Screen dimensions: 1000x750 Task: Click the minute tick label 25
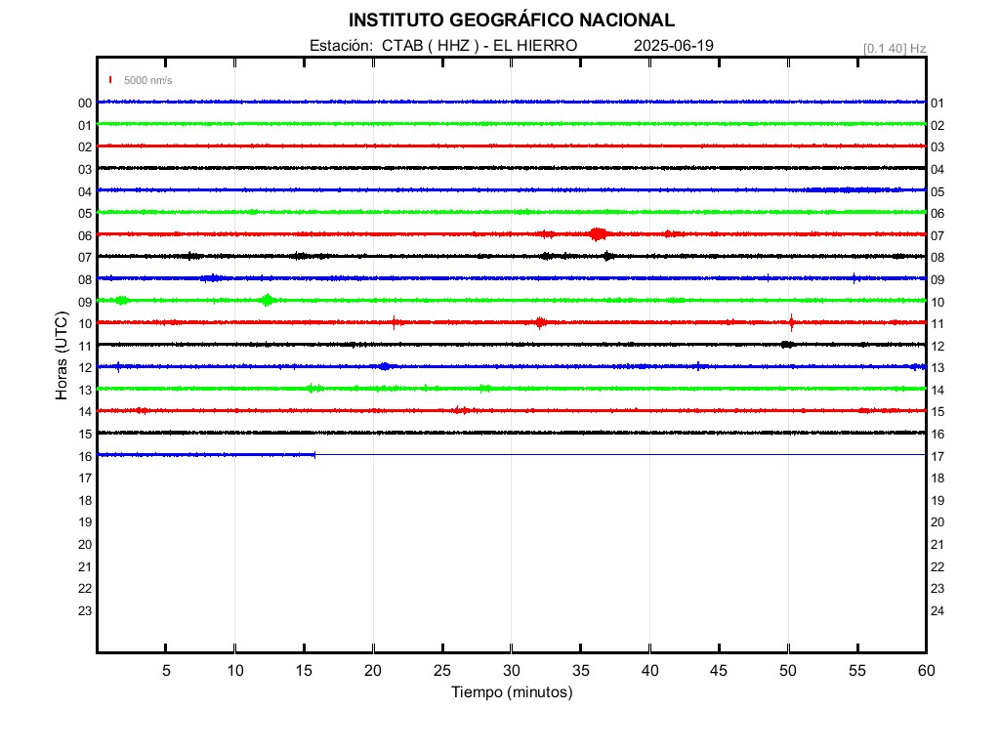[x=442, y=671]
